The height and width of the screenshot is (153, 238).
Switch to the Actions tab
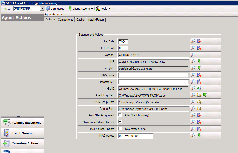click(x=50, y=19)
